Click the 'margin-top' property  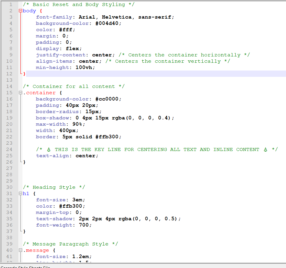pos(52,212)
